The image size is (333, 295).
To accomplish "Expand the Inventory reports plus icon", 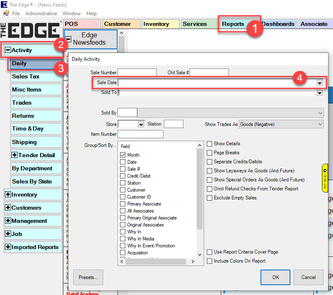I will click(8, 194).
